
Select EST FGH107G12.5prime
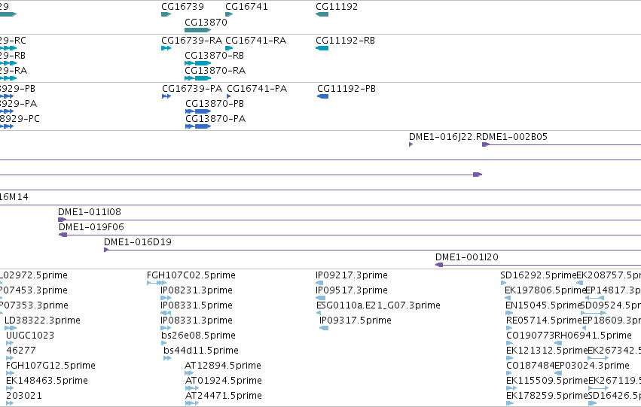coord(50,366)
